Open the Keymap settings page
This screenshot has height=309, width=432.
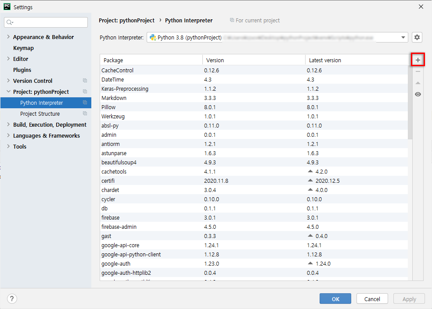coord(23,48)
